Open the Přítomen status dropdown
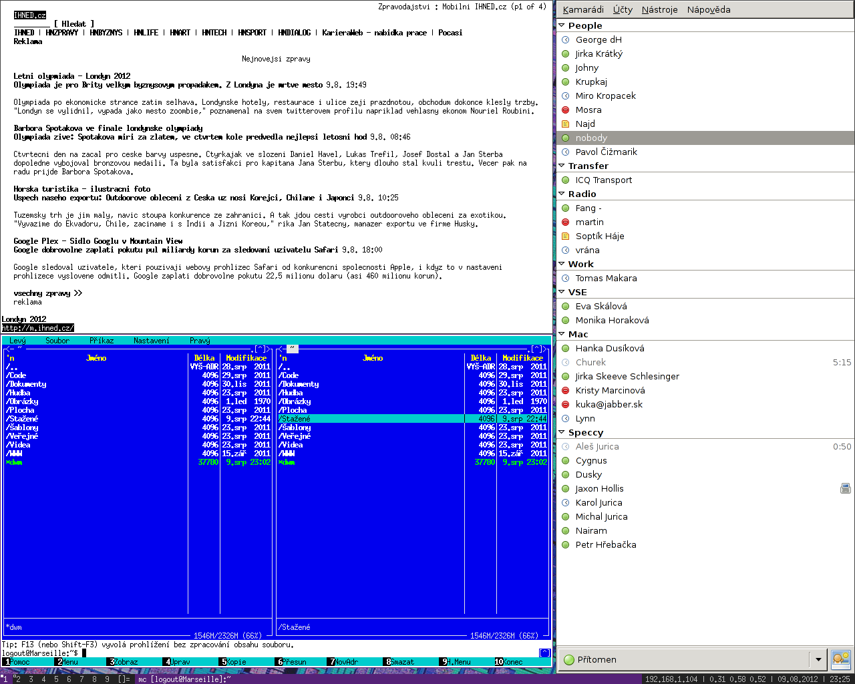855x684 pixels. (818, 660)
